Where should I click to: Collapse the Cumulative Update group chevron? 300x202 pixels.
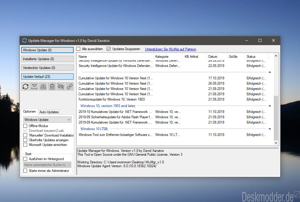270,72
